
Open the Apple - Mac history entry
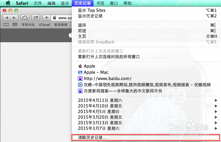tap(146, 72)
